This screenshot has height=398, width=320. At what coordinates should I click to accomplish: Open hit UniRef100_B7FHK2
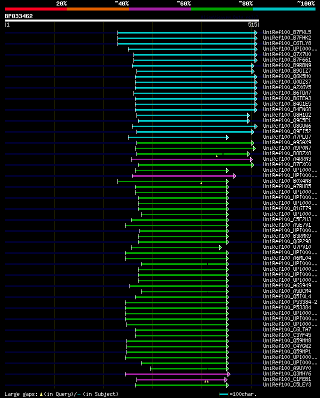pyautogui.click(x=287, y=38)
